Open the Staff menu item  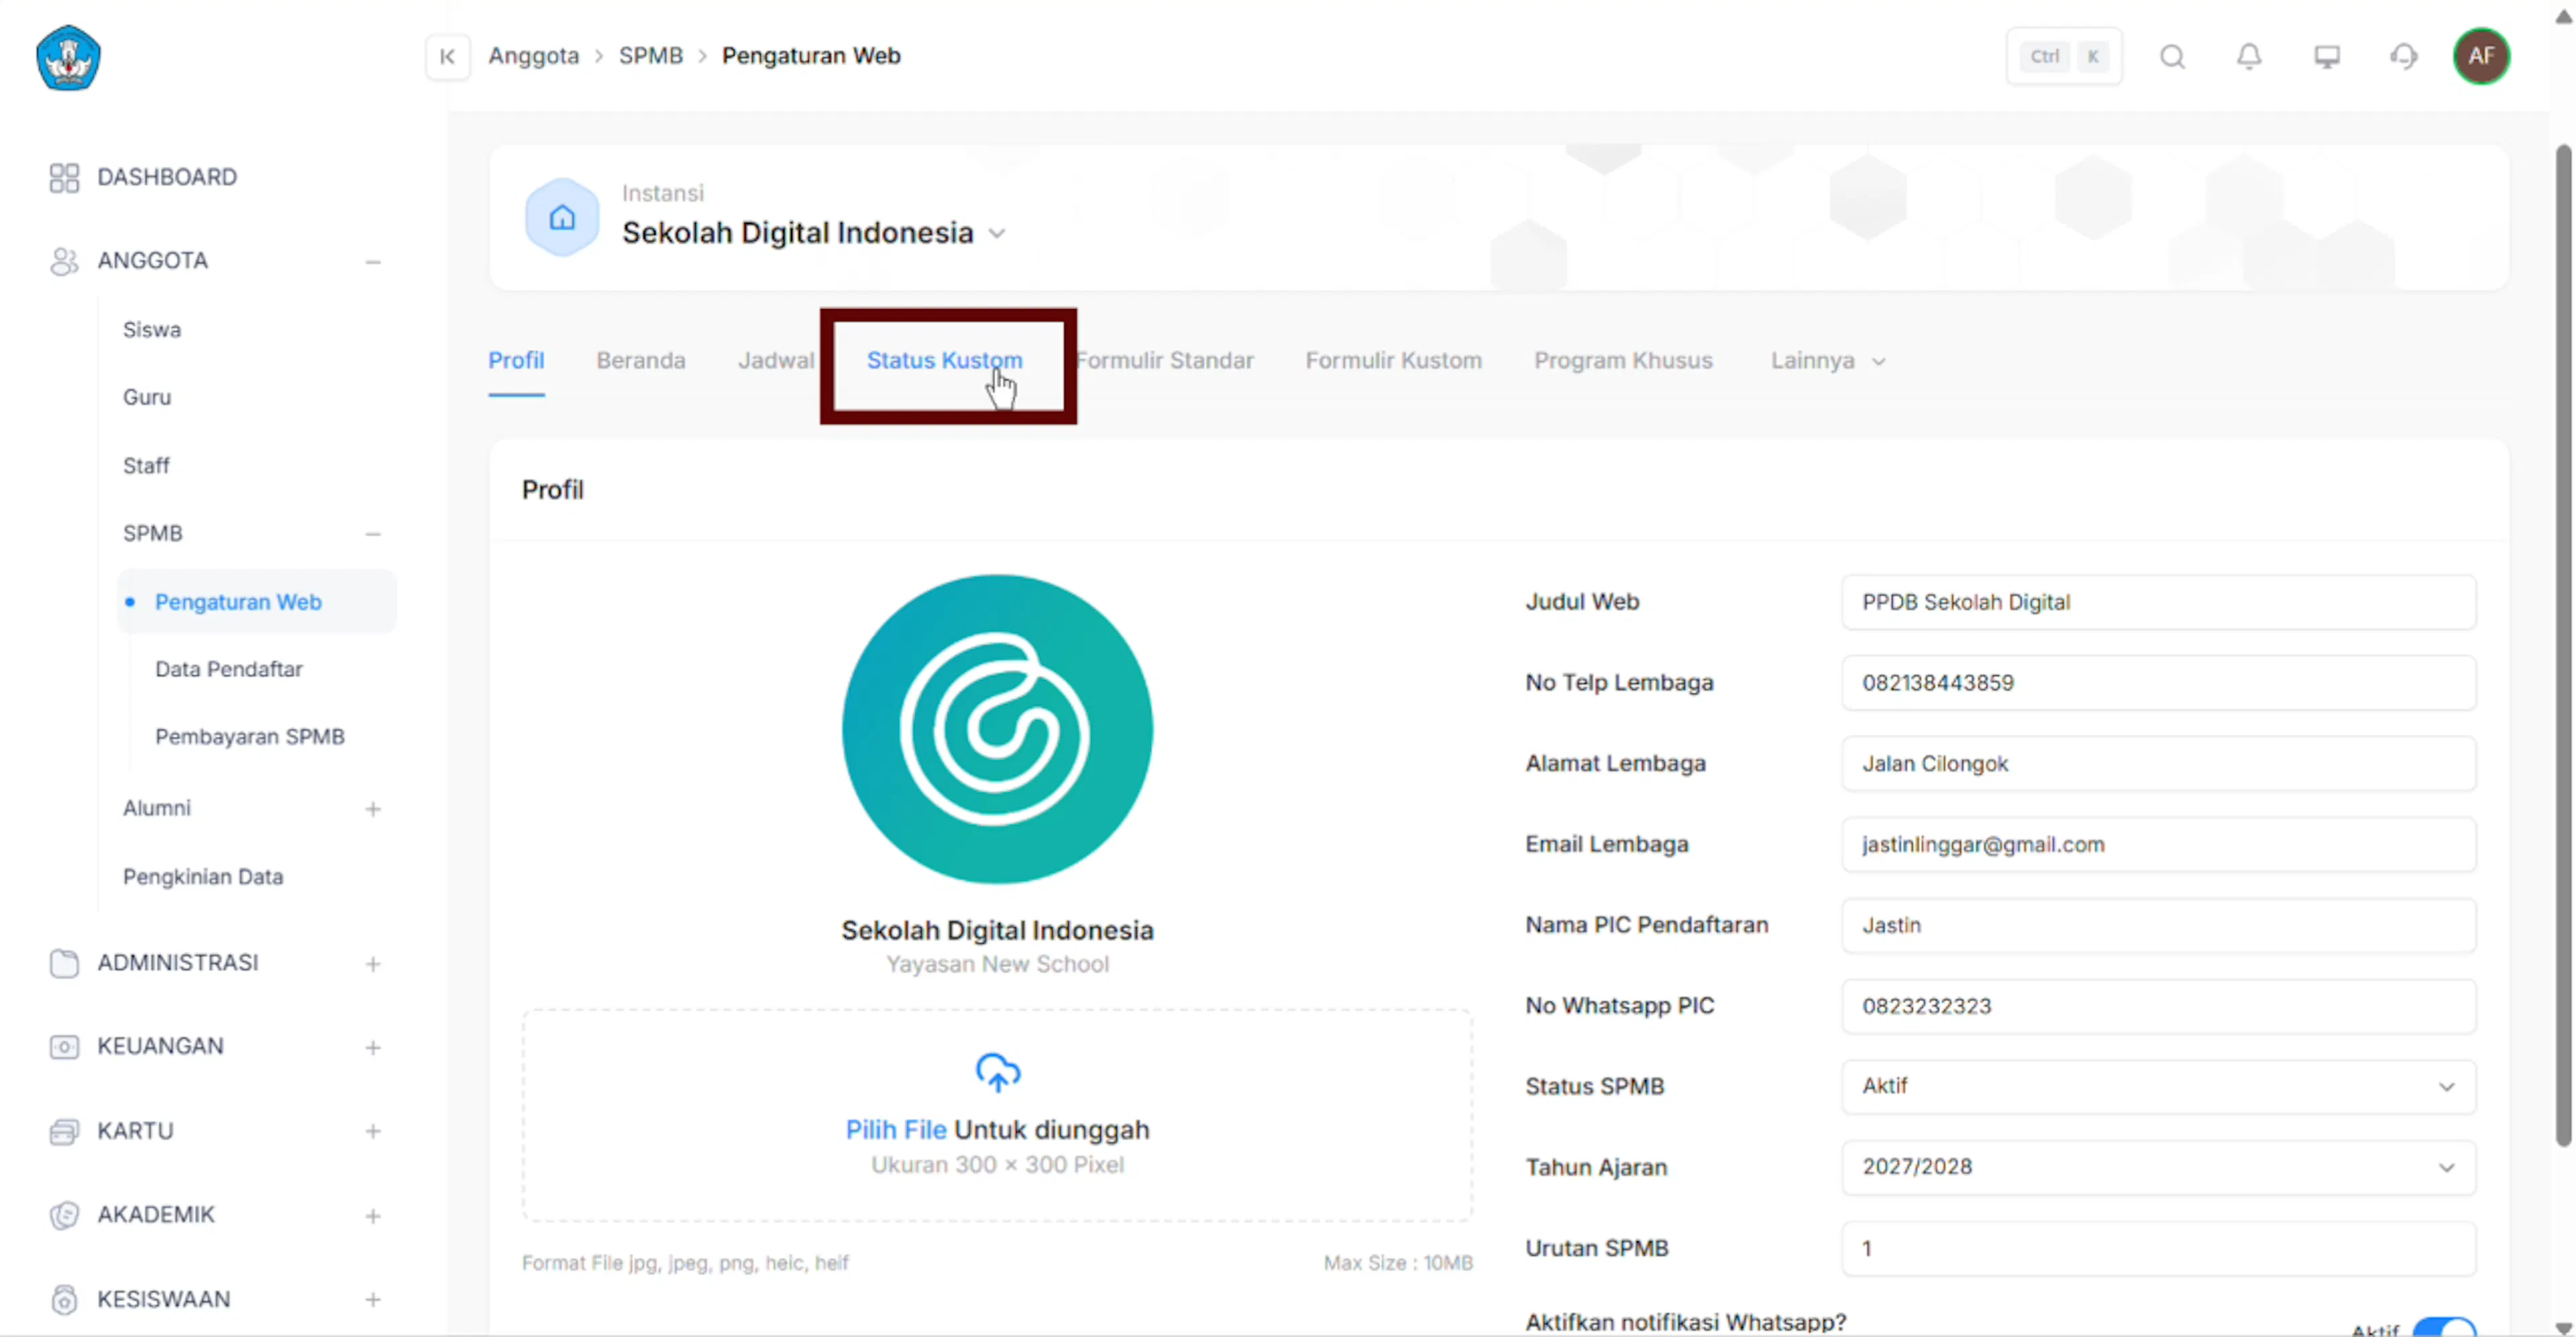coord(146,467)
